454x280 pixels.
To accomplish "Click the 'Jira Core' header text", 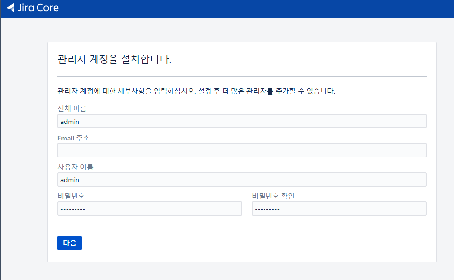I will tap(38, 8).
